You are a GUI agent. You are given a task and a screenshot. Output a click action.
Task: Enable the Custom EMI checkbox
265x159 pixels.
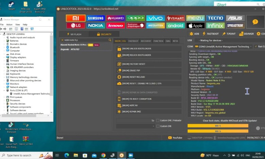158,126
